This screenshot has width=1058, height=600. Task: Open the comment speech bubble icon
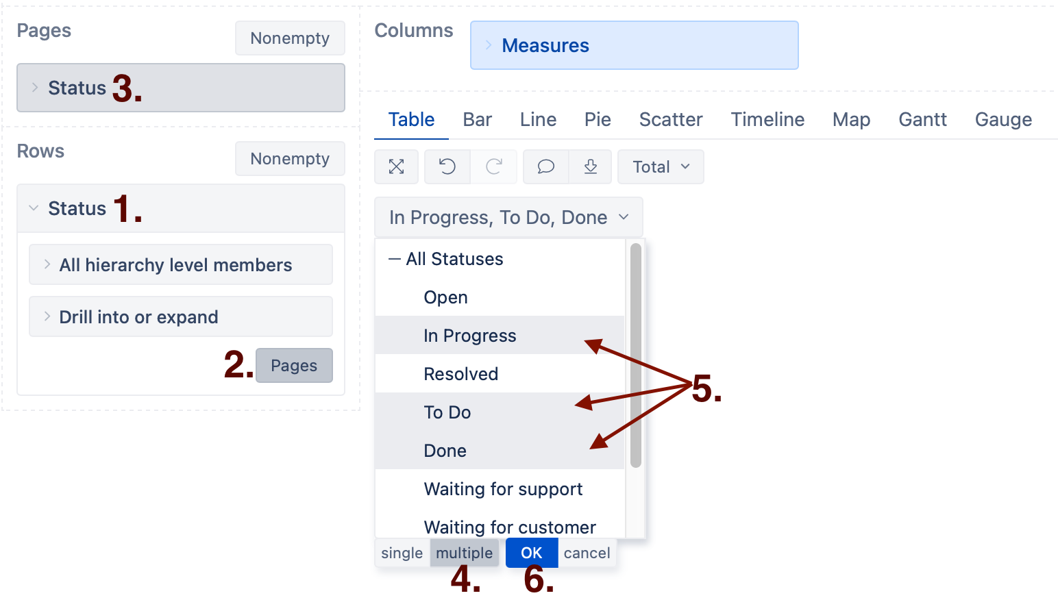[x=546, y=166]
